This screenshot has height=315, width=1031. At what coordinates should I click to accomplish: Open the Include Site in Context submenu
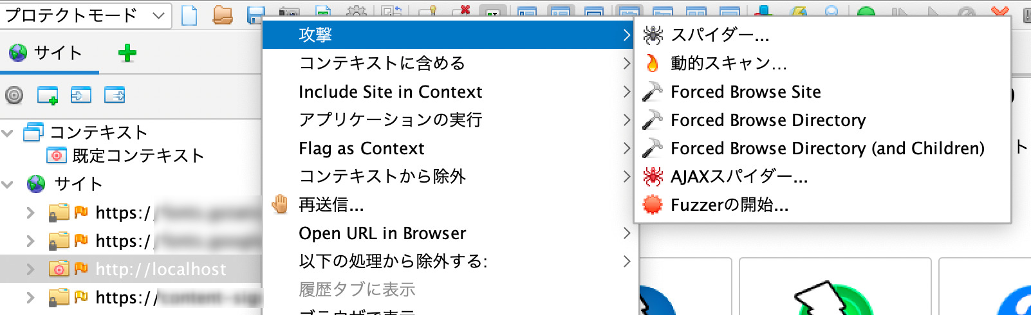(x=449, y=91)
